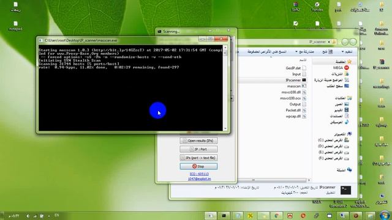Click the Open button in Explorer toolbar

click(327, 51)
